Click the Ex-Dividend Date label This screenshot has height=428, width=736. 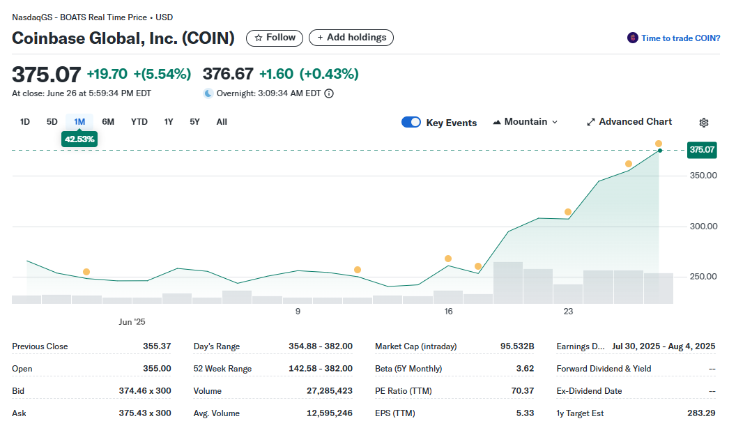[x=589, y=391]
